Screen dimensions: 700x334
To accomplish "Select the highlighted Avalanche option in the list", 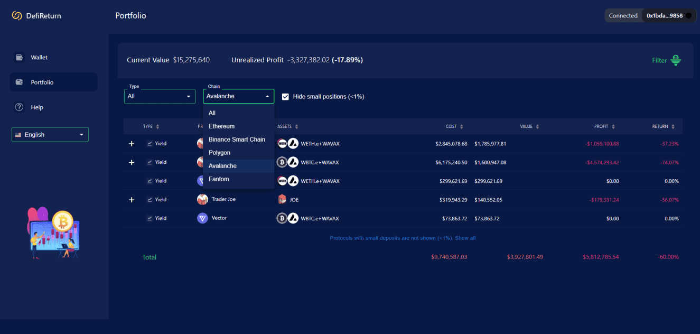I will [239, 166].
